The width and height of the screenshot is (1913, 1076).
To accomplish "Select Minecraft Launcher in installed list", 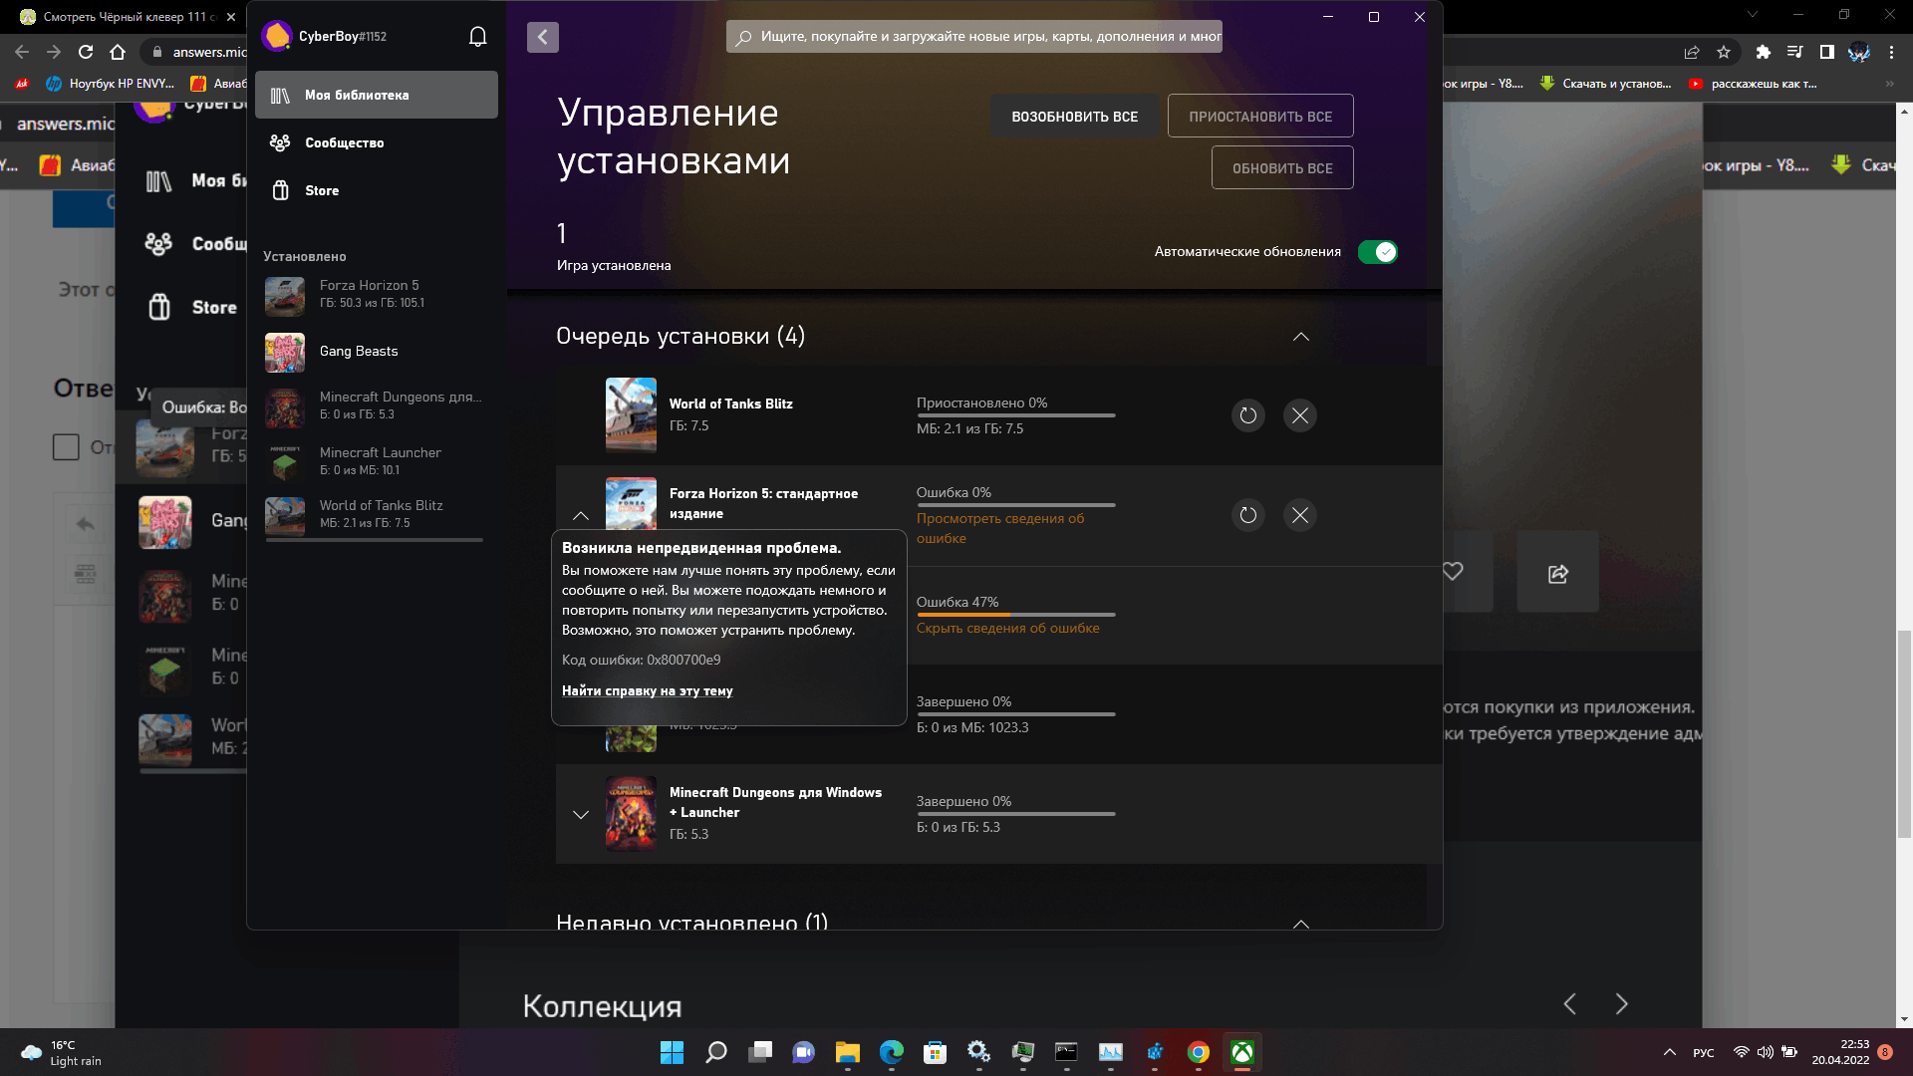I will (375, 461).
